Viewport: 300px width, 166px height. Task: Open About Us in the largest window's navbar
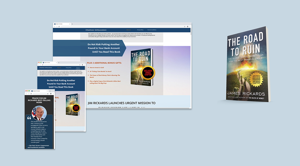pos(128,30)
